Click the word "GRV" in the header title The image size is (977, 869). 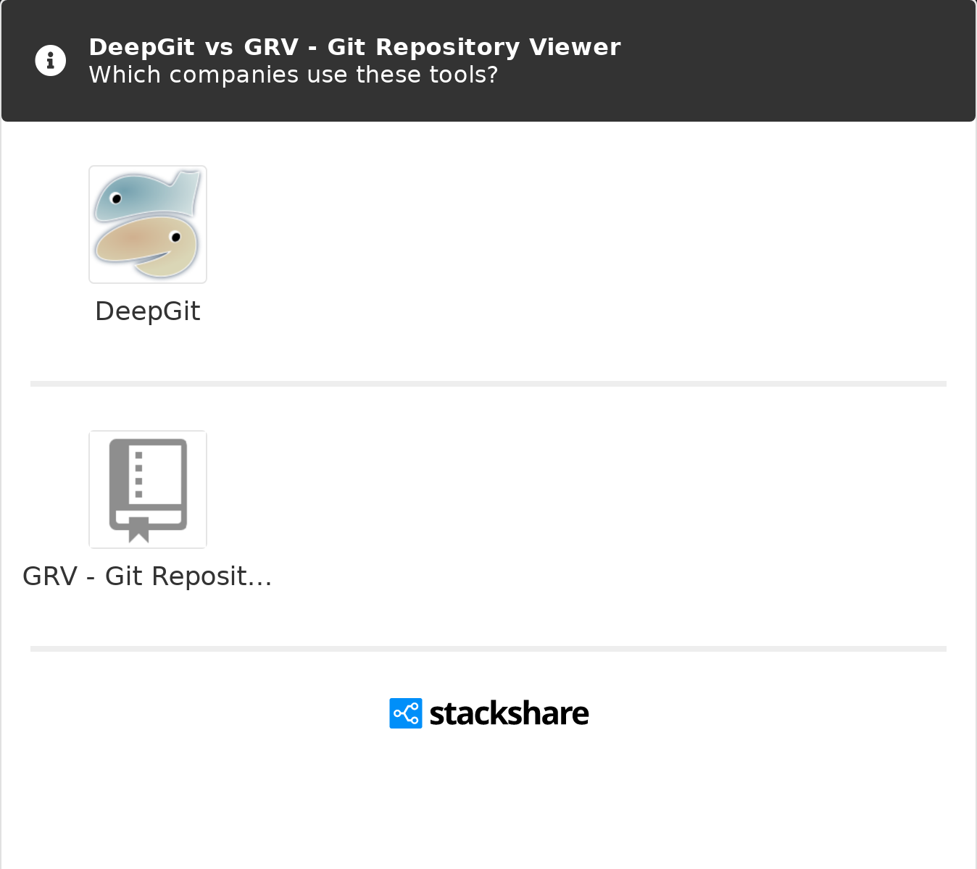pos(271,47)
